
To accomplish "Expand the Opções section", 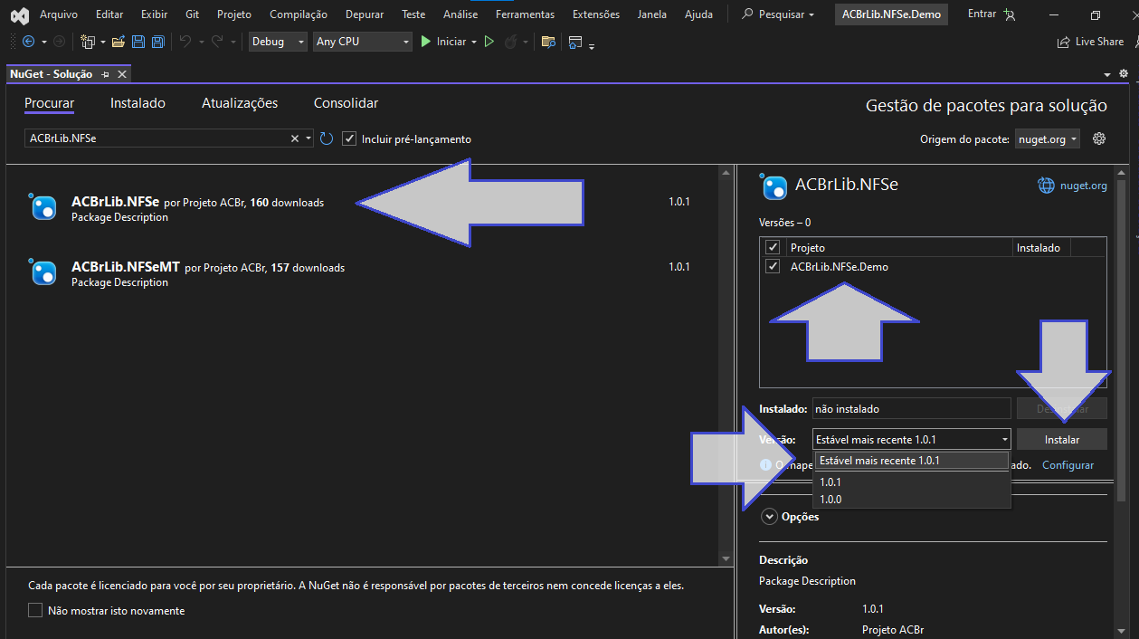I will point(770,517).
